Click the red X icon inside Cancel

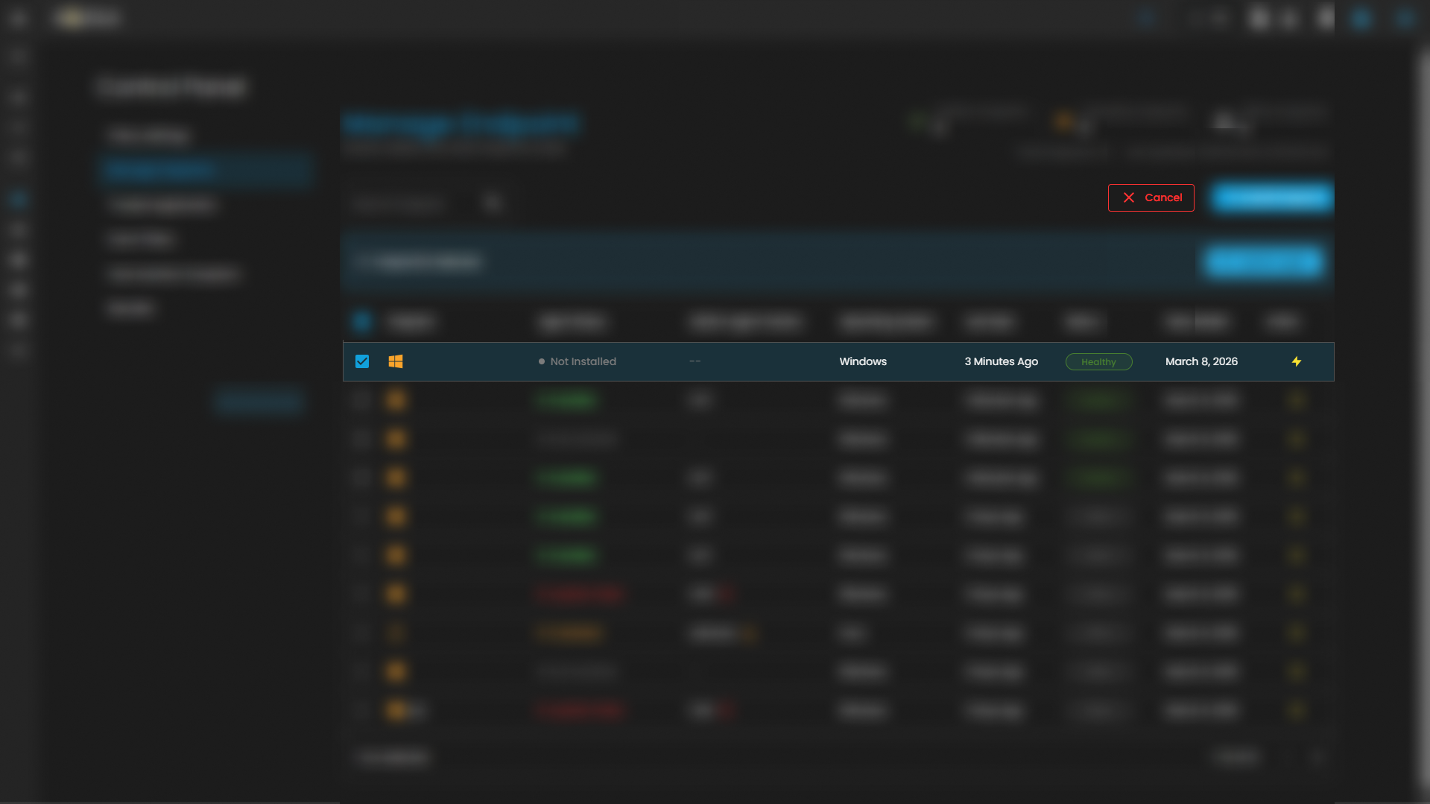point(1129,197)
